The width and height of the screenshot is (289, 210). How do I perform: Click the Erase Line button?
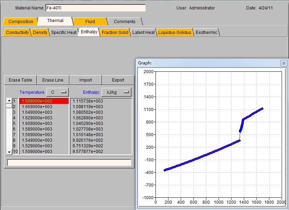click(x=53, y=80)
